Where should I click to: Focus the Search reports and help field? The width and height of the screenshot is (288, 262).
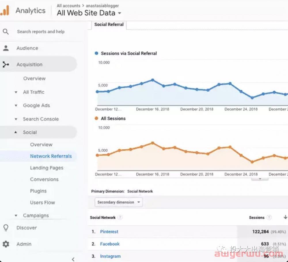[x=41, y=32]
